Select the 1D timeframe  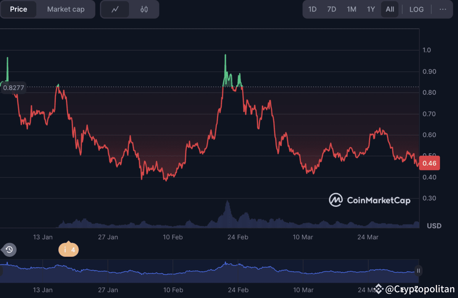point(312,9)
